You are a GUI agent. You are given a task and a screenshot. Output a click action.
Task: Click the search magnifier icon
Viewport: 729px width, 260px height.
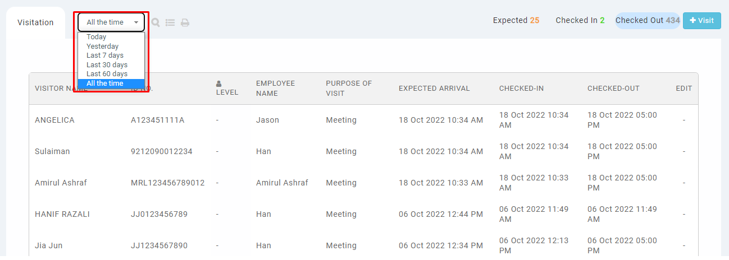156,22
